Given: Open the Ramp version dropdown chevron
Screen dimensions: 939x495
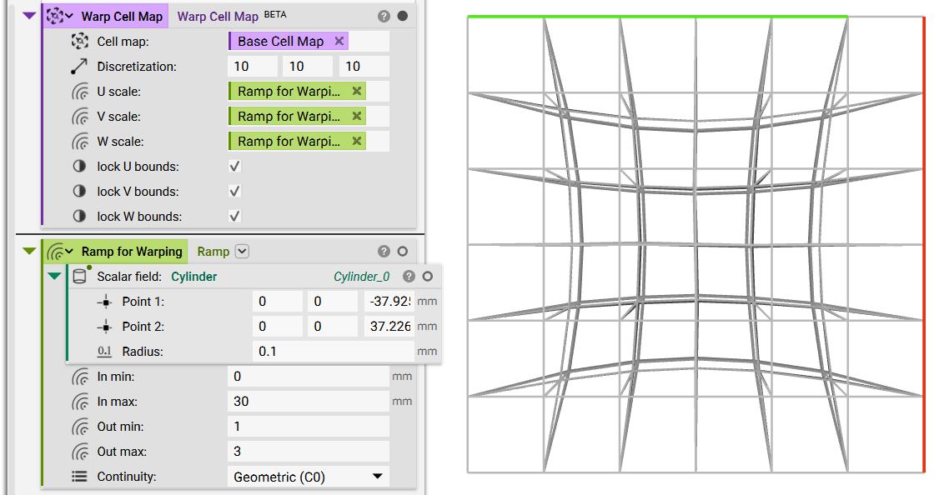Looking at the screenshot, I should coord(243,251).
